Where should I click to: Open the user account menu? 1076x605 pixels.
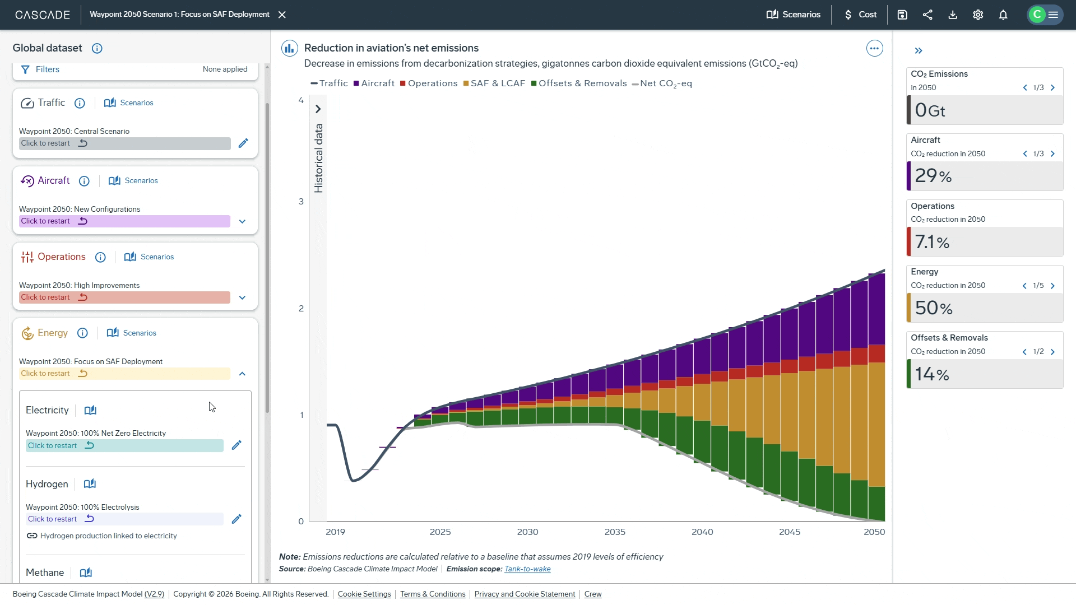pos(1045,15)
